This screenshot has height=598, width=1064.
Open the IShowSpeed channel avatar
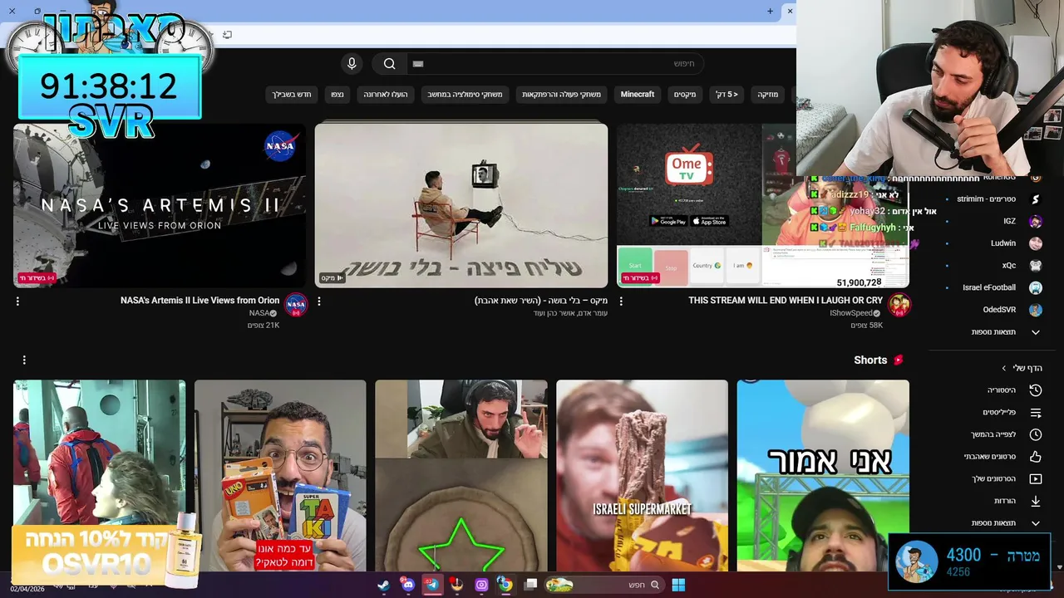(x=899, y=306)
